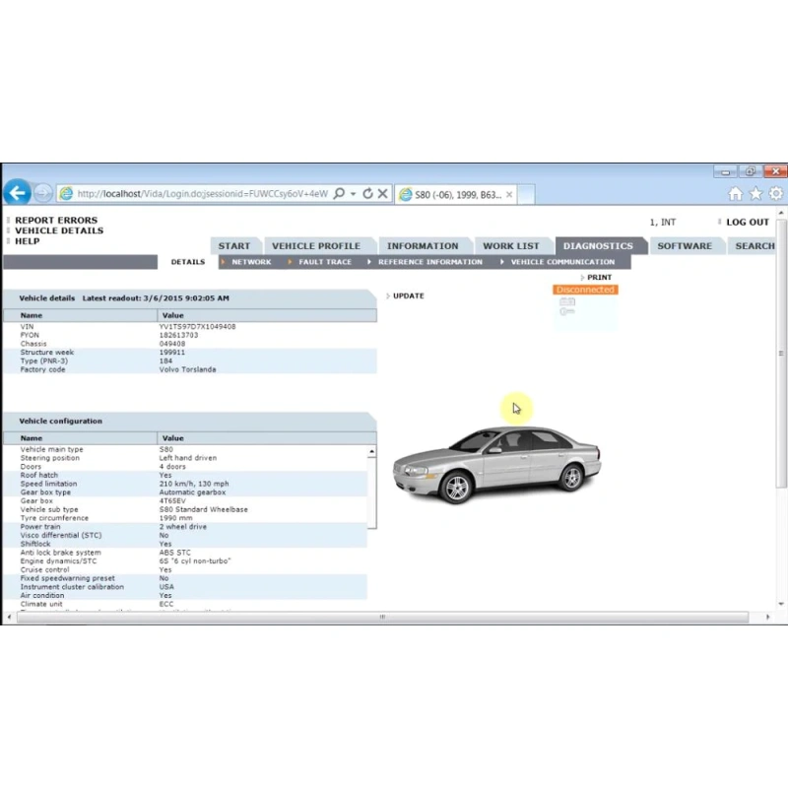Screen dimensions: 788x788
Task: Click the Volvo S80 car image
Action: pos(496,465)
